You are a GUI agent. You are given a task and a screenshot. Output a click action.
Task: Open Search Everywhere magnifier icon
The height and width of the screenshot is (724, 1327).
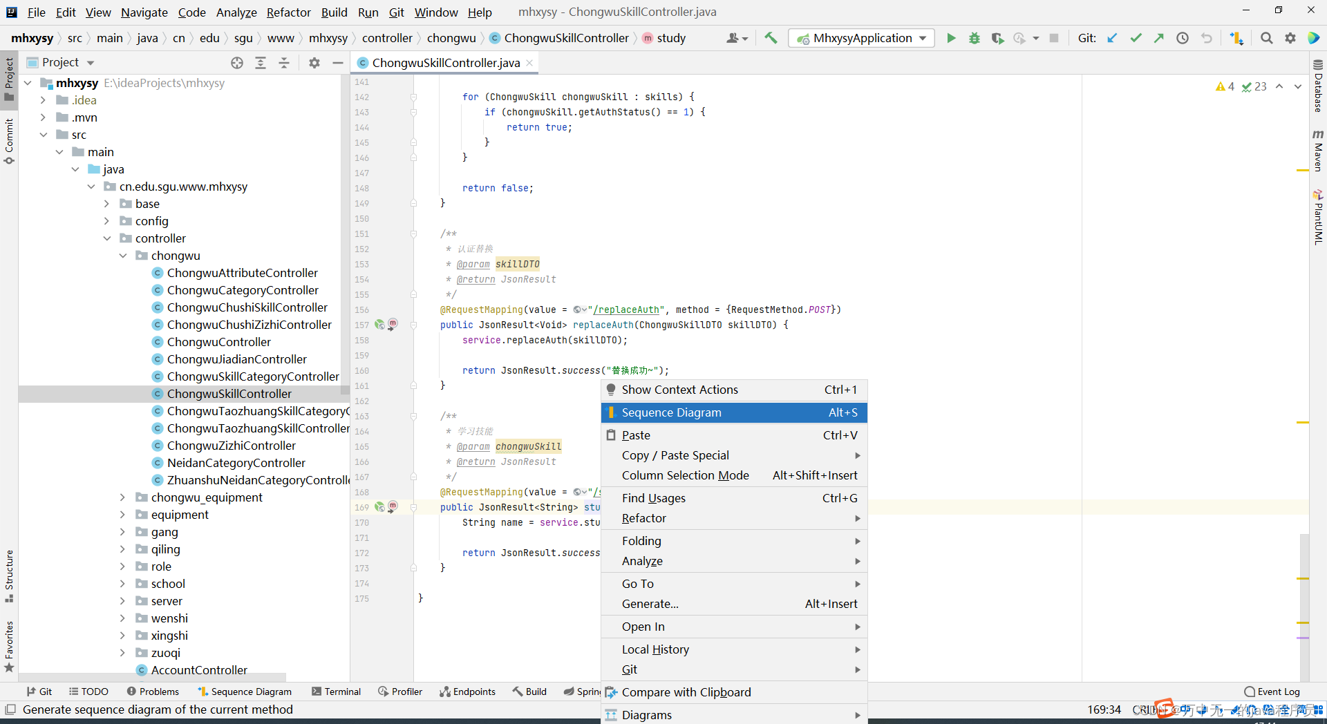[1266, 38]
